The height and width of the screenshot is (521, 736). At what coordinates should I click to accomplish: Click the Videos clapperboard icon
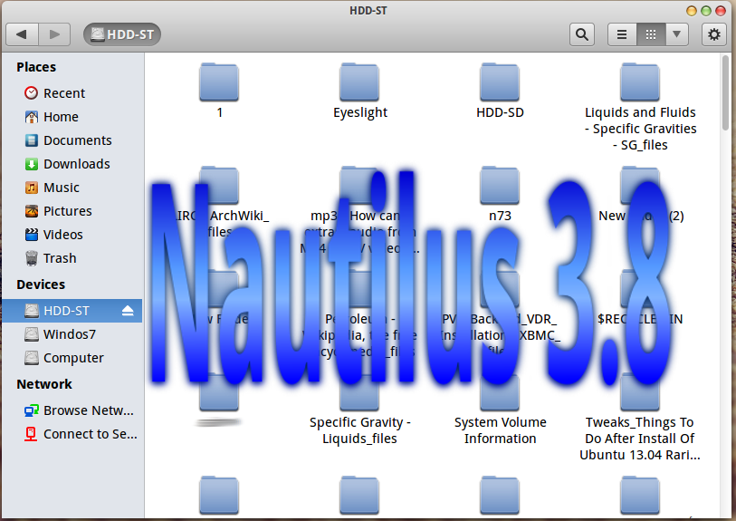pos(32,235)
